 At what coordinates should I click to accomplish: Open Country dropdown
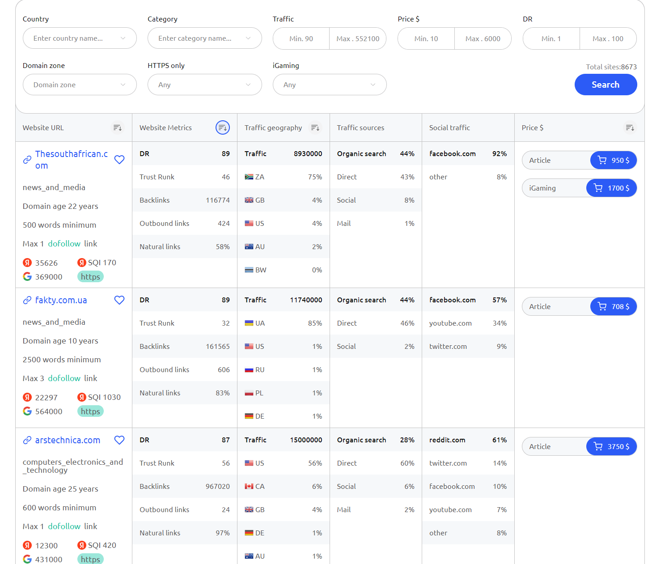coord(80,38)
